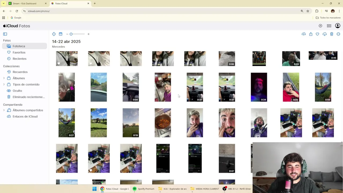This screenshot has width=343, height=193.
Task: Click the trash delete icon in toolbar
Action: tap(331, 34)
